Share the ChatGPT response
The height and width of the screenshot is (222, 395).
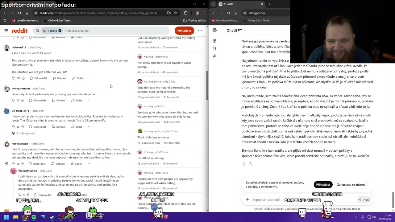(250, 164)
